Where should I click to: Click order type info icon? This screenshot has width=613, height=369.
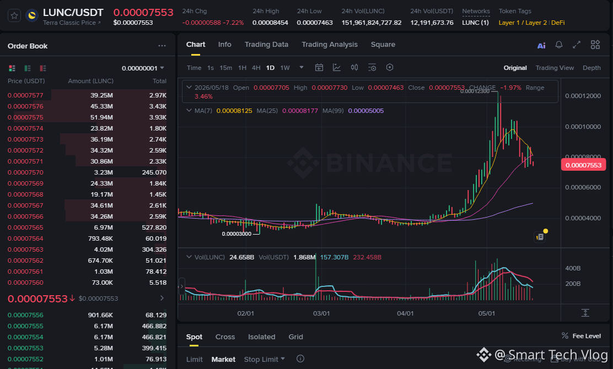click(x=300, y=359)
